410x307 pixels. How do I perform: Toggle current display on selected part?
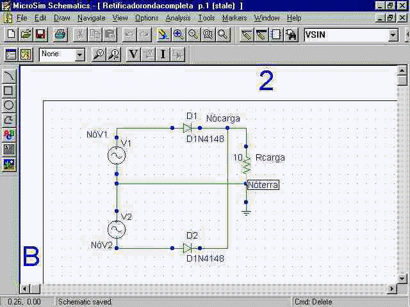point(178,54)
